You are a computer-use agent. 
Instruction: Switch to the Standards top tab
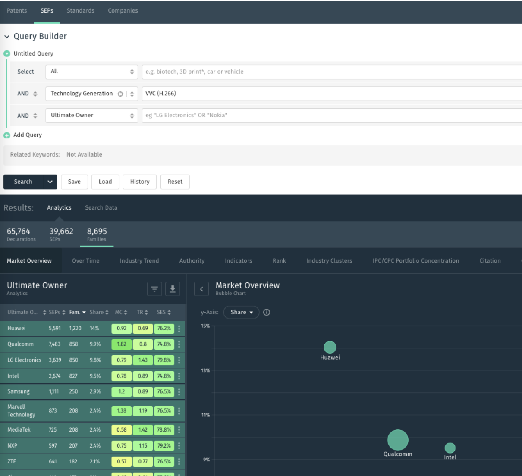click(80, 11)
